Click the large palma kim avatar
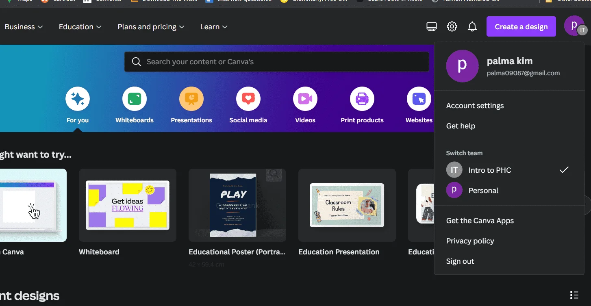Screen dimensions: 591x306 [x=463, y=66]
